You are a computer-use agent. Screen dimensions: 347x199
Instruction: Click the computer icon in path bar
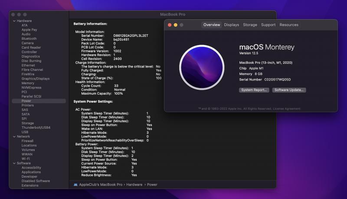(75, 185)
